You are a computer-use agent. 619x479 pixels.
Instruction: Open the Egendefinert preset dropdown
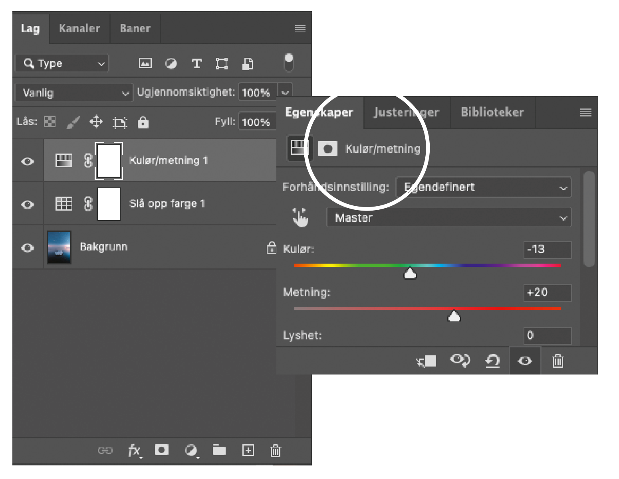[484, 187]
